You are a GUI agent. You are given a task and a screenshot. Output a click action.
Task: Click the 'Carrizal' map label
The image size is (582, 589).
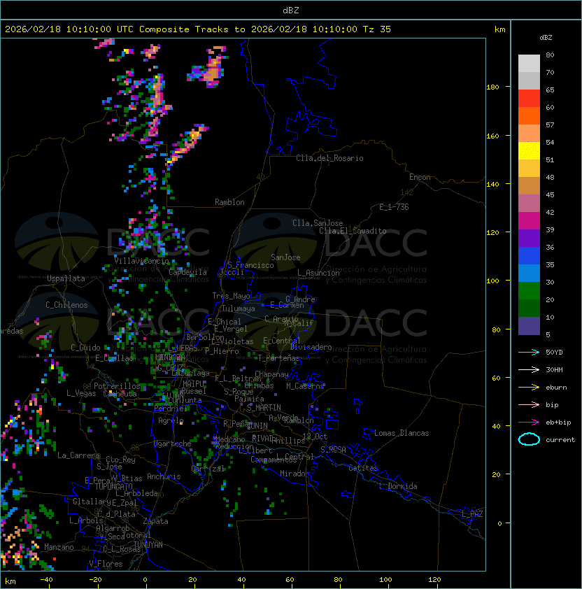pyautogui.click(x=208, y=469)
